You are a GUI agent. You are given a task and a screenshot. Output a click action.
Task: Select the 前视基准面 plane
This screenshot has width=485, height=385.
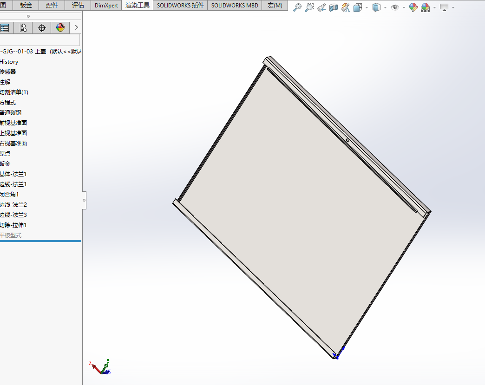click(x=13, y=123)
